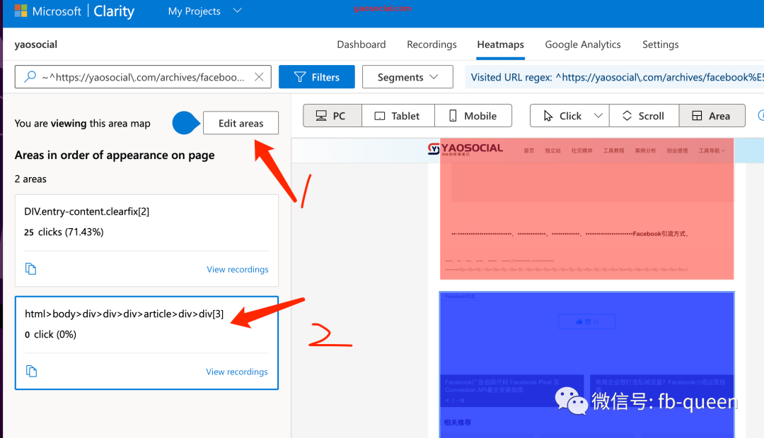
Task: Click the yaosocial project name
Action: pyautogui.click(x=35, y=45)
